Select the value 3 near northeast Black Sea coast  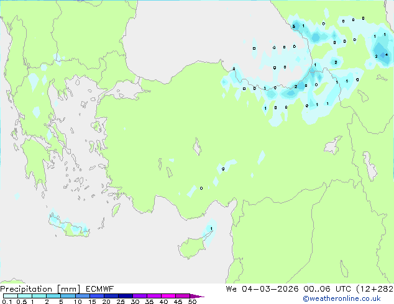tap(293, 26)
